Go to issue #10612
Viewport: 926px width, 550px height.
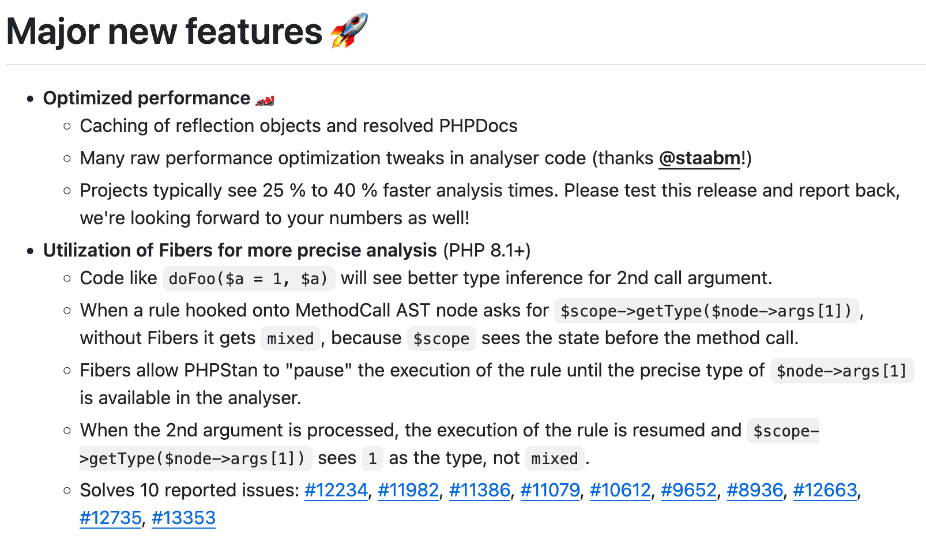(x=620, y=490)
